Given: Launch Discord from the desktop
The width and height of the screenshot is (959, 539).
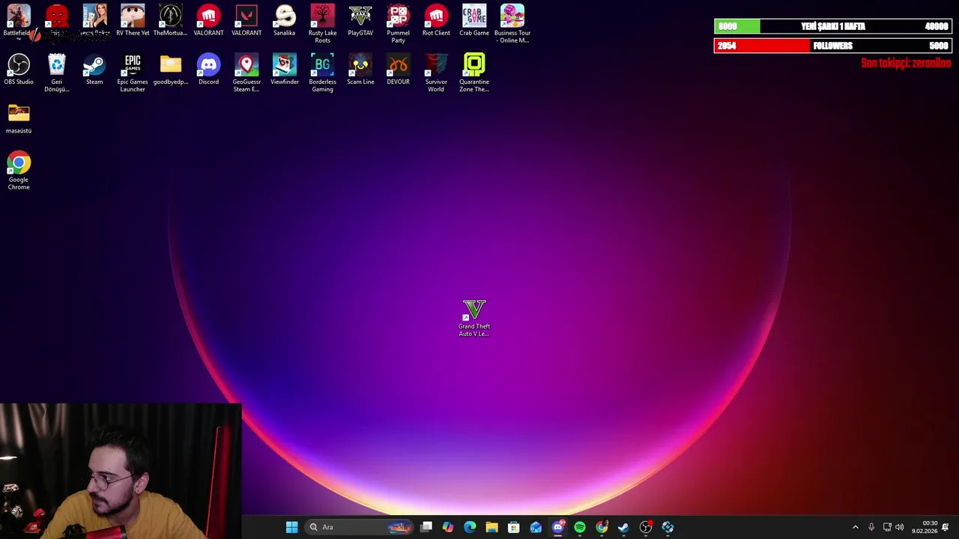Looking at the screenshot, I should point(208,70).
